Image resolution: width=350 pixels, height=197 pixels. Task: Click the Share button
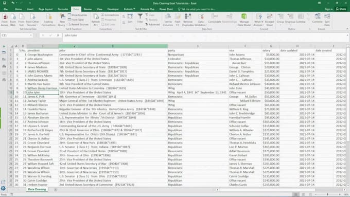point(341,9)
